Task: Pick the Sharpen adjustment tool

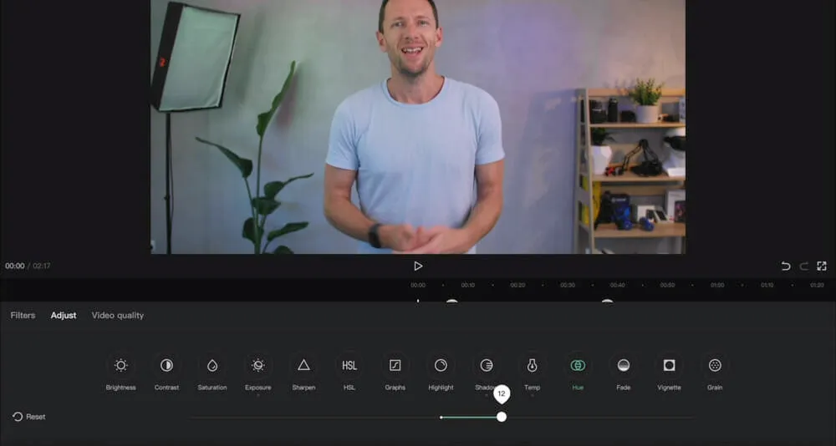Action: tap(303, 366)
